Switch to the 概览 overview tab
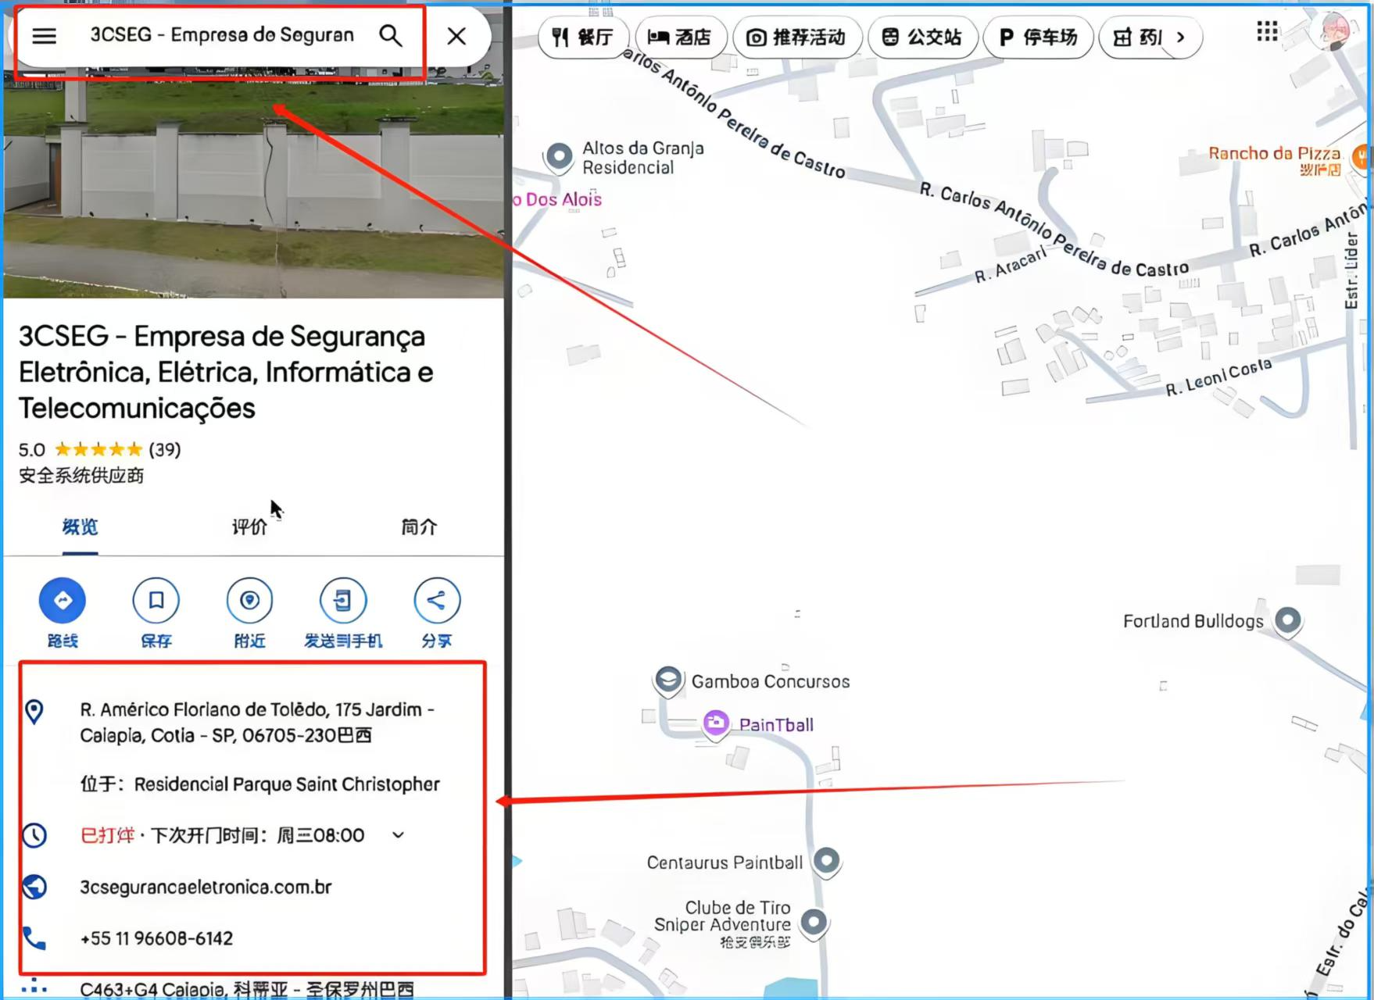 (x=81, y=527)
